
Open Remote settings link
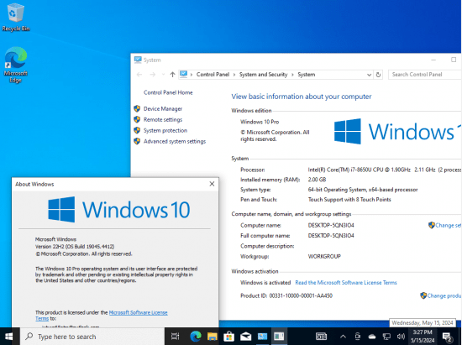click(163, 119)
